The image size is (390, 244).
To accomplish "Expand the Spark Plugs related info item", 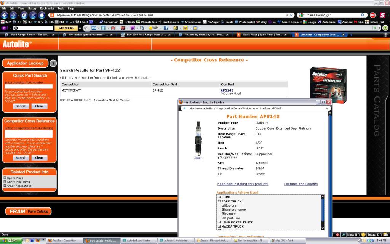I will point(5,178).
